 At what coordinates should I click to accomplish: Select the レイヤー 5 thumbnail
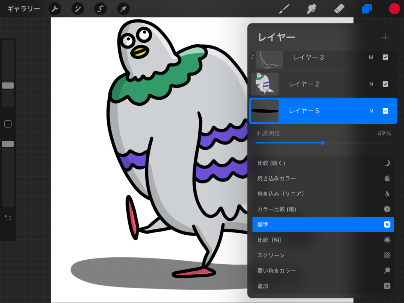click(x=265, y=111)
